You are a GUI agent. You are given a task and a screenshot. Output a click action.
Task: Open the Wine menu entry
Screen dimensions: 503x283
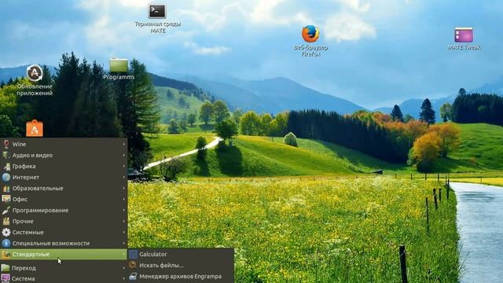pyautogui.click(x=64, y=144)
